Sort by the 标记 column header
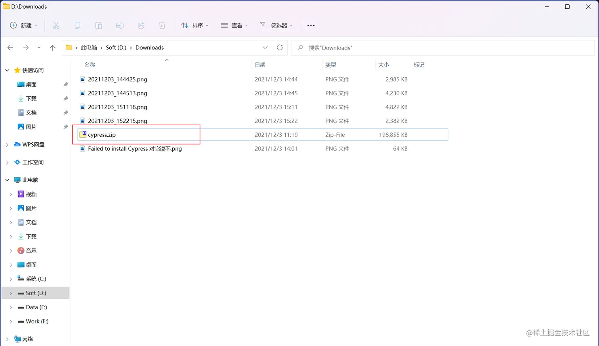 click(x=419, y=65)
